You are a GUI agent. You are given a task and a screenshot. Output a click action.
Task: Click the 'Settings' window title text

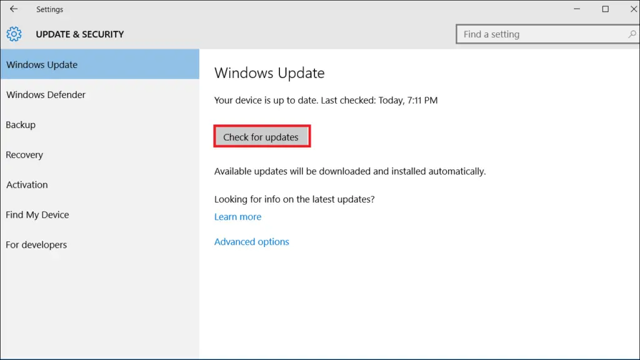[50, 9]
